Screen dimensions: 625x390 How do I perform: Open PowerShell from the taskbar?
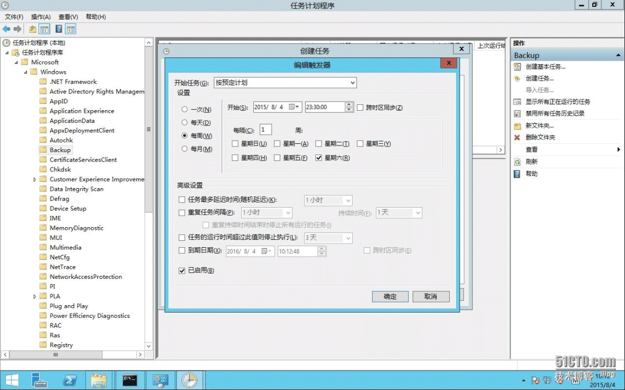point(70,380)
